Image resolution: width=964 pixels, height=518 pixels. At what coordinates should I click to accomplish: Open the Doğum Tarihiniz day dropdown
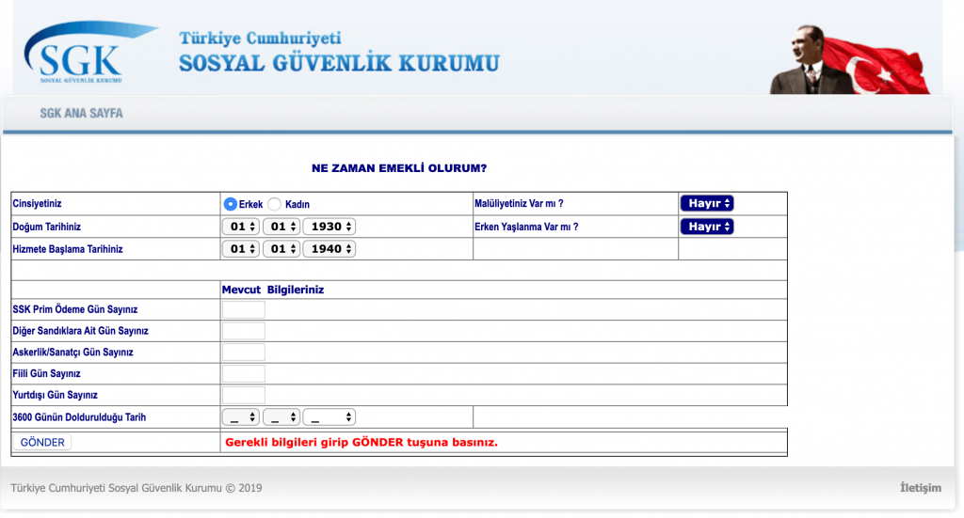coord(240,227)
